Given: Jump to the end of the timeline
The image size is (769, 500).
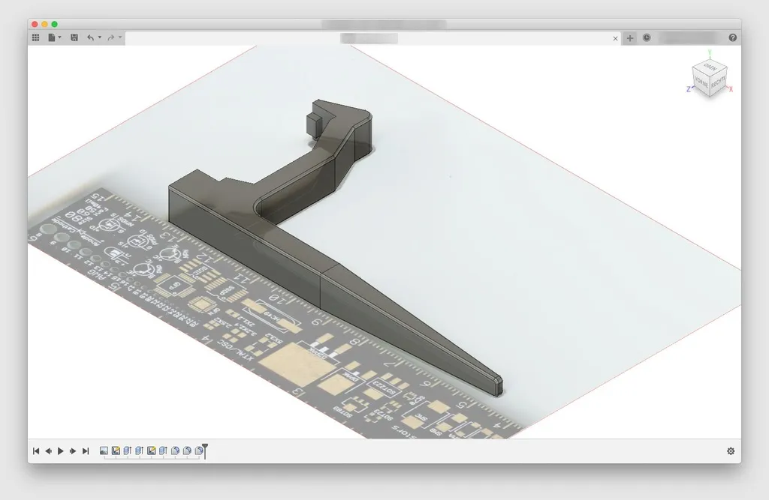Looking at the screenshot, I should [x=86, y=451].
